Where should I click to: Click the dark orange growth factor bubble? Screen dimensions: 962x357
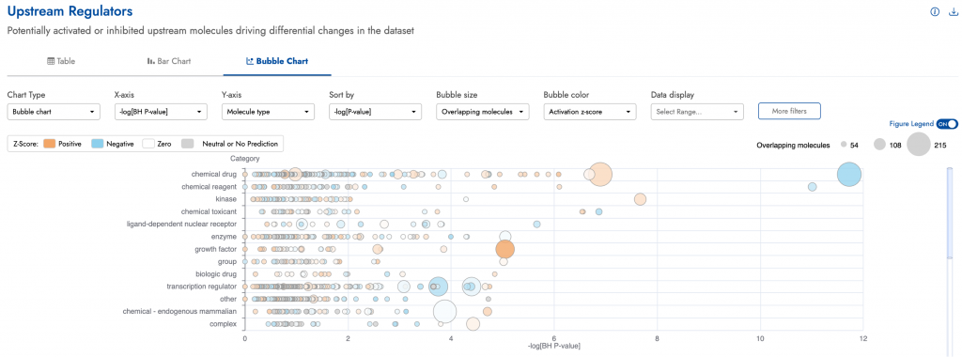504,249
